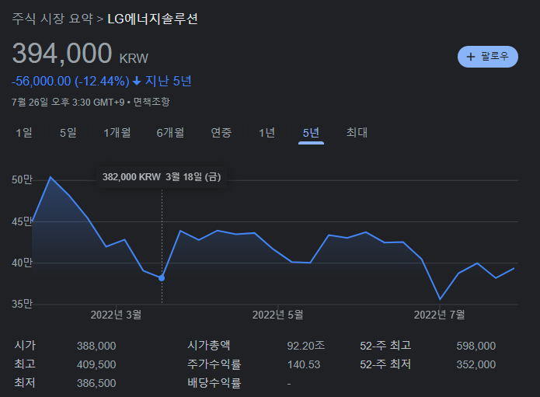
Task: Click the -56,000.00 (-12.44%) change text
Action: [71, 82]
